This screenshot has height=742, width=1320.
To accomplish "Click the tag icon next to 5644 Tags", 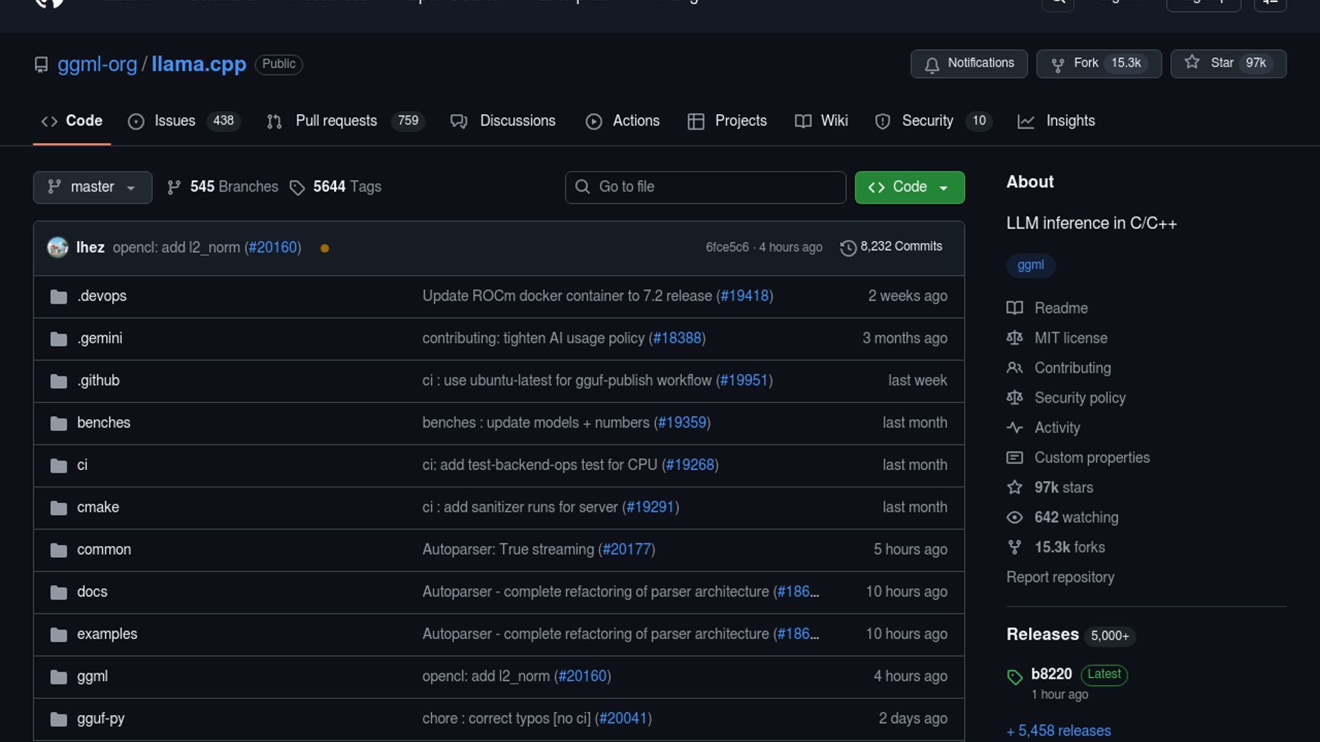I will tap(297, 188).
